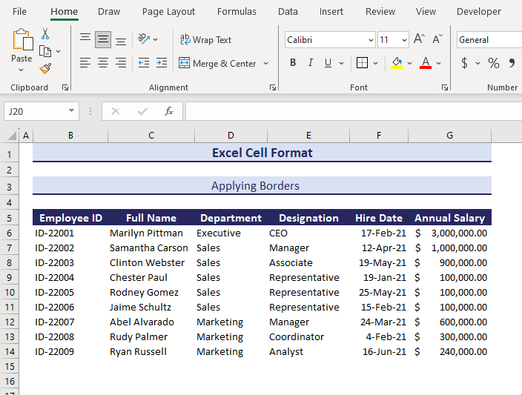This screenshot has width=522, height=395.
Task: Open the Formulas ribbon tab
Action: click(x=237, y=11)
